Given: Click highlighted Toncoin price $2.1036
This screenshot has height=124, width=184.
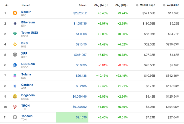Looking at the screenshot, I should tap(81, 117).
